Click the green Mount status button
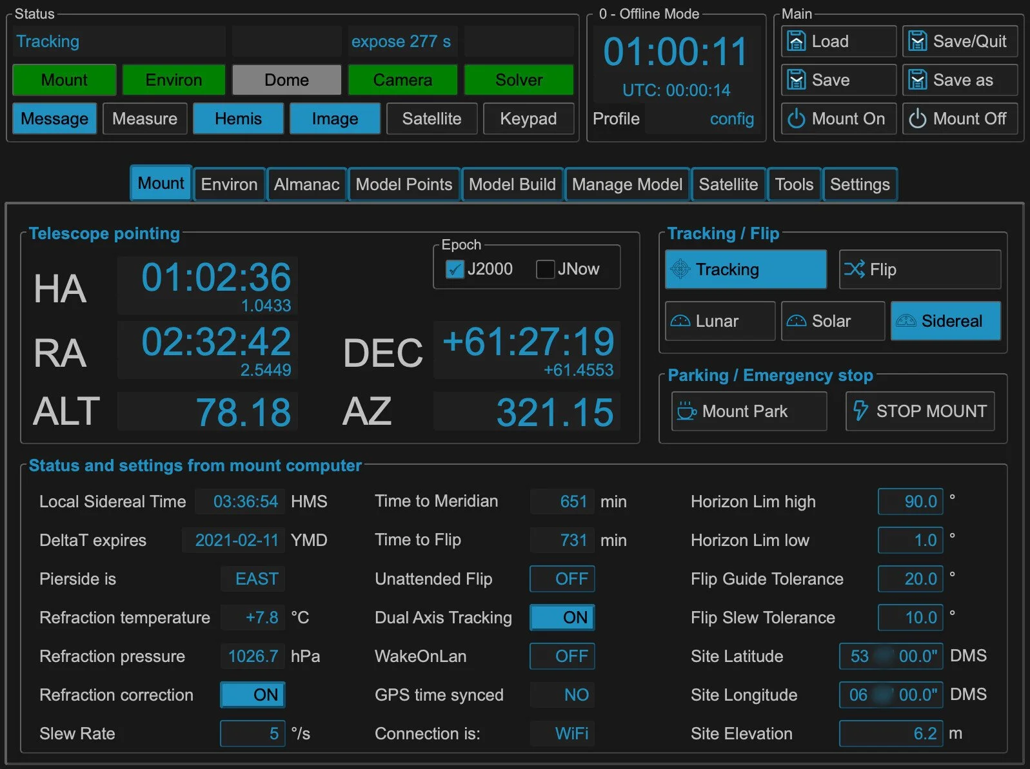 pyautogui.click(x=64, y=80)
